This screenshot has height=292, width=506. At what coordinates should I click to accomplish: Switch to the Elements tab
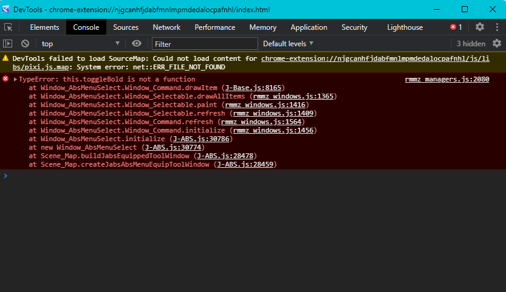pos(44,27)
